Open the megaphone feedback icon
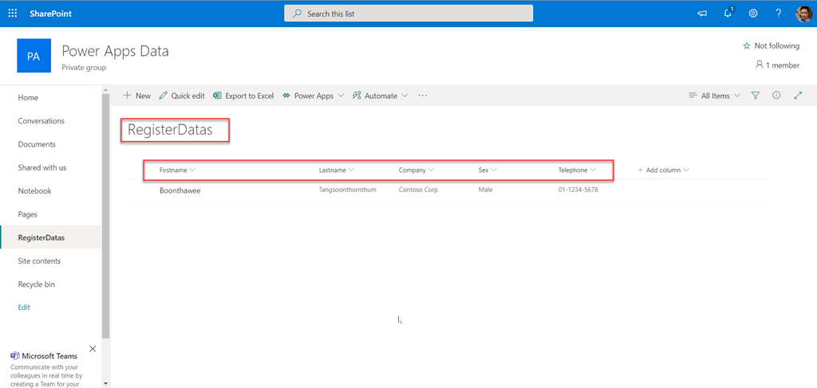 pyautogui.click(x=702, y=14)
